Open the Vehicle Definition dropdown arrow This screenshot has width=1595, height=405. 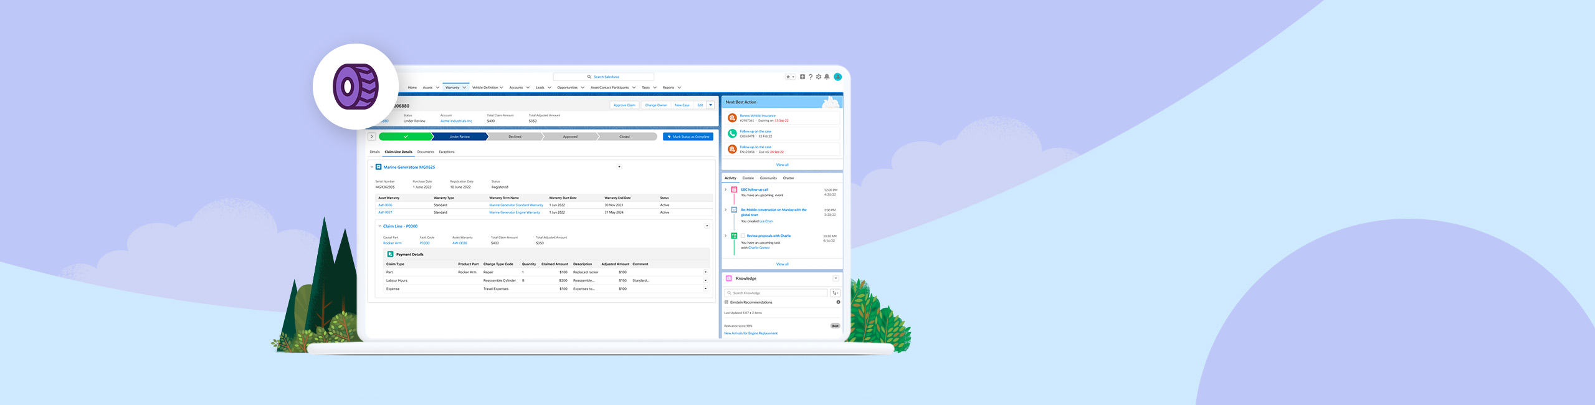502,88
